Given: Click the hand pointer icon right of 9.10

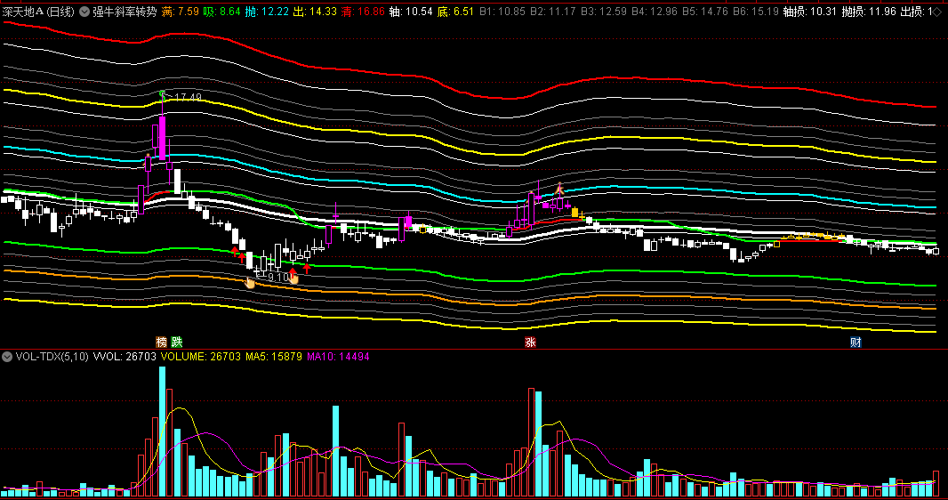Looking at the screenshot, I should pyautogui.click(x=293, y=278).
